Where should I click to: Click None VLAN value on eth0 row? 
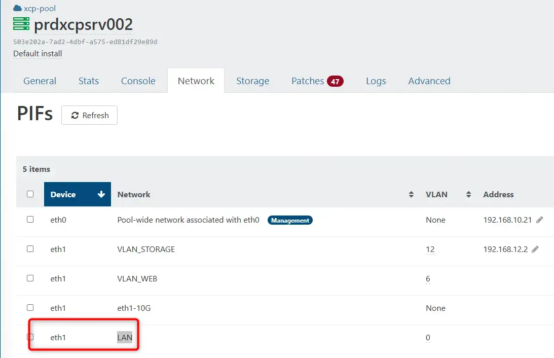click(x=435, y=220)
